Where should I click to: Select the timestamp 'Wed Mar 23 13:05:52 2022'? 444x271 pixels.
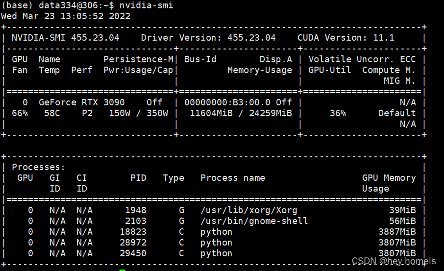pos(66,16)
